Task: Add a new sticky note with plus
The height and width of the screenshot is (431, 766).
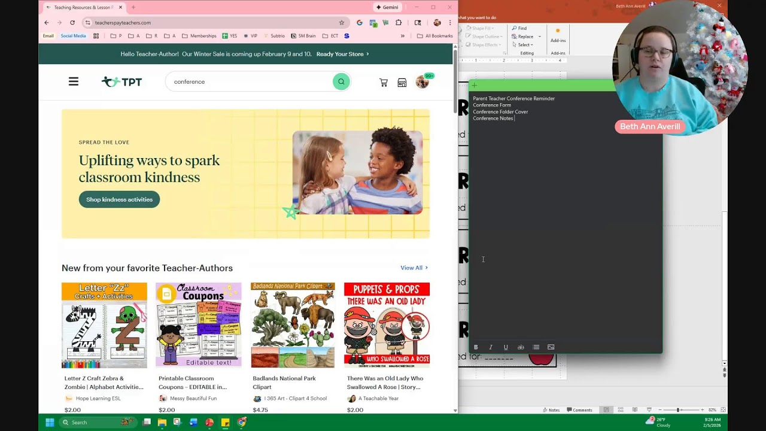Action: pyautogui.click(x=475, y=86)
